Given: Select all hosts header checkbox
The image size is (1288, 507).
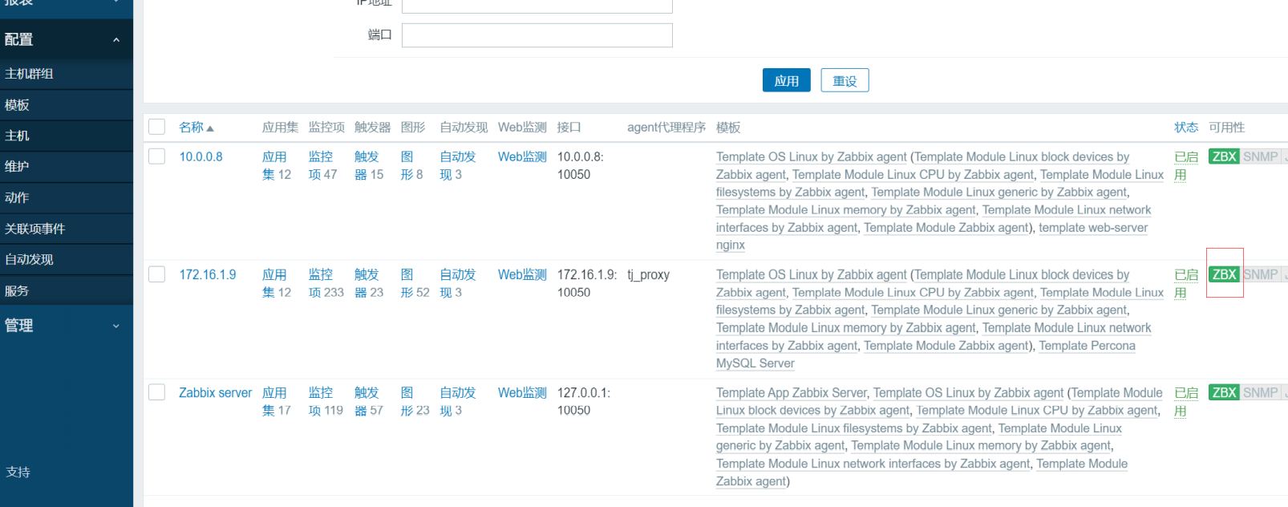Looking at the screenshot, I should tap(157, 127).
